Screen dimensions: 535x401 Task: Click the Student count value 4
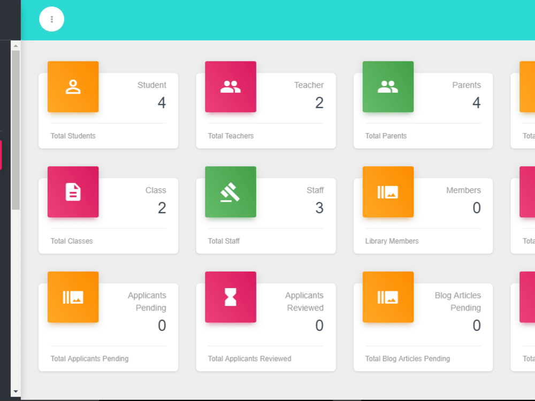162,103
